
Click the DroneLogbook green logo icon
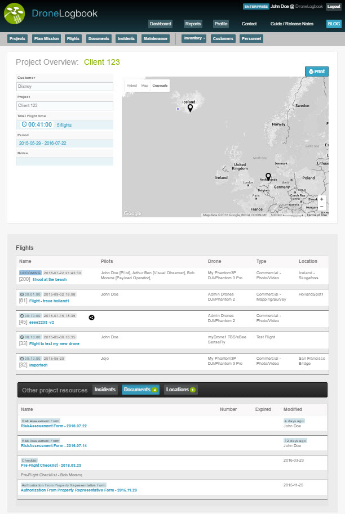pyautogui.click(x=14, y=14)
